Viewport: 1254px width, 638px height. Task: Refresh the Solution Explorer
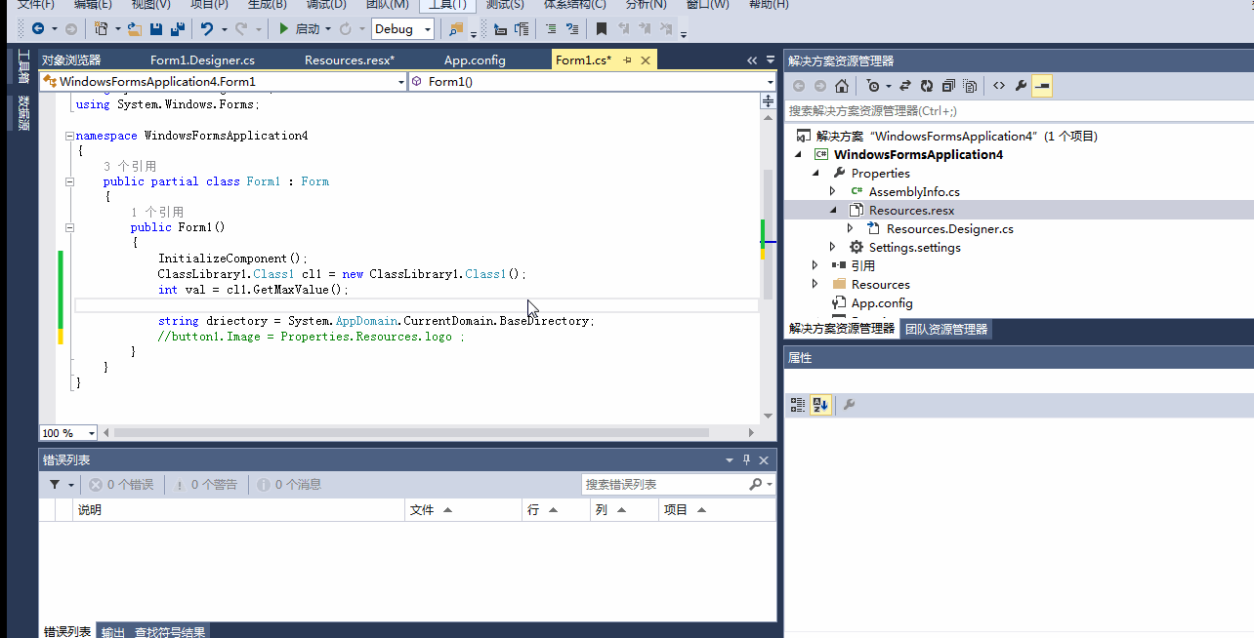point(926,86)
